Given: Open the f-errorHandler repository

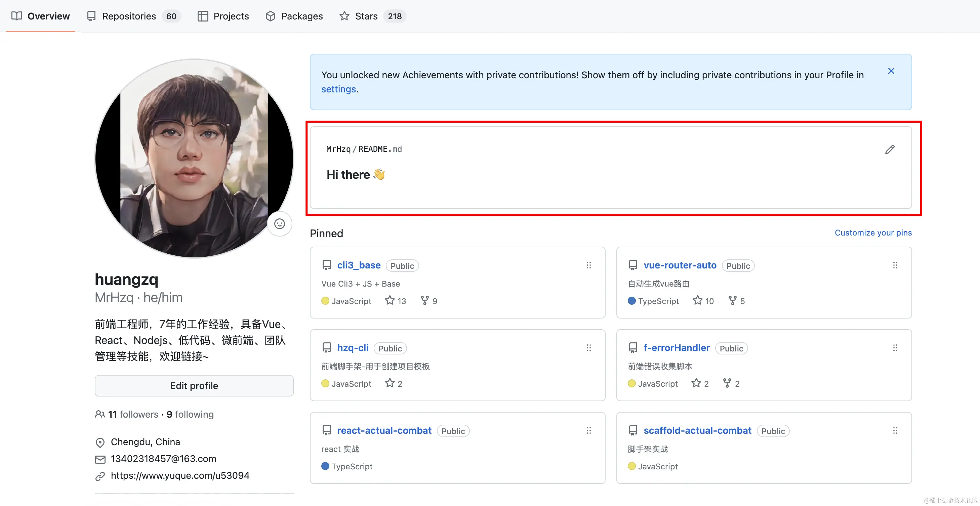Looking at the screenshot, I should tap(677, 348).
